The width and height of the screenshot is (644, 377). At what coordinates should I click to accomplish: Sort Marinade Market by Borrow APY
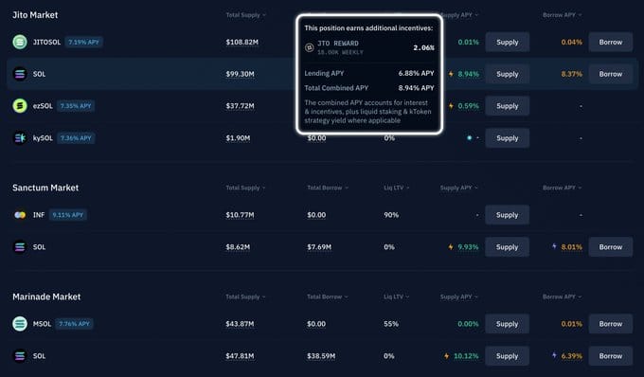(x=562, y=296)
